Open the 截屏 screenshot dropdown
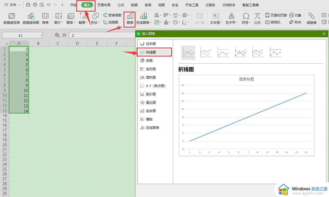This screenshot has width=329, height=197. tap(83, 19)
